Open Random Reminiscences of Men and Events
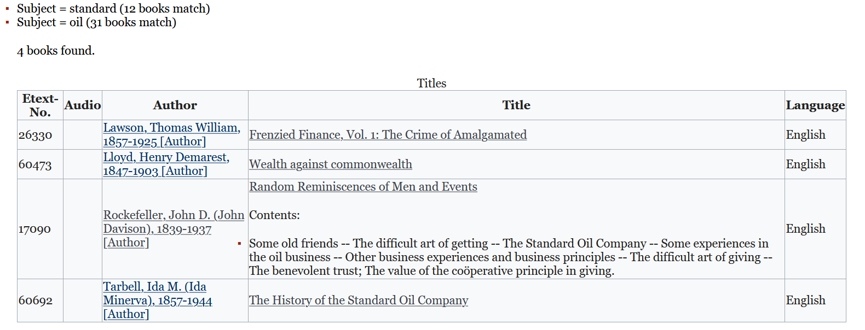 pyautogui.click(x=363, y=186)
